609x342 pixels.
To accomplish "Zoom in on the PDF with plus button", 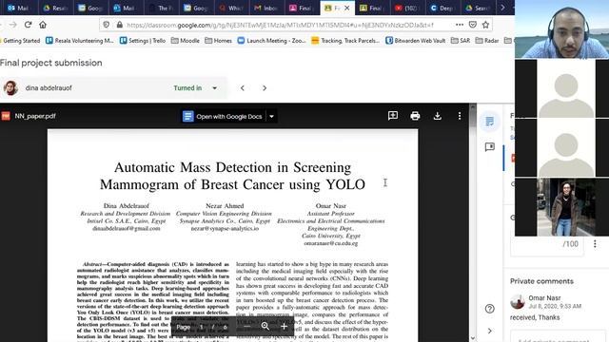I will (284, 327).
